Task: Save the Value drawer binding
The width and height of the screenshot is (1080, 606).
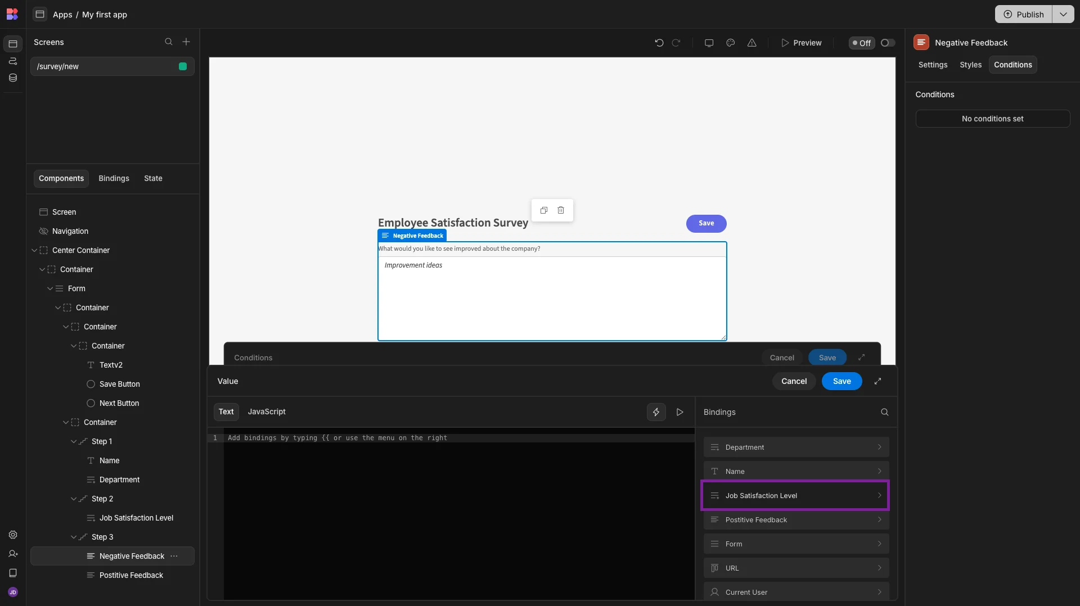Action: 841,381
